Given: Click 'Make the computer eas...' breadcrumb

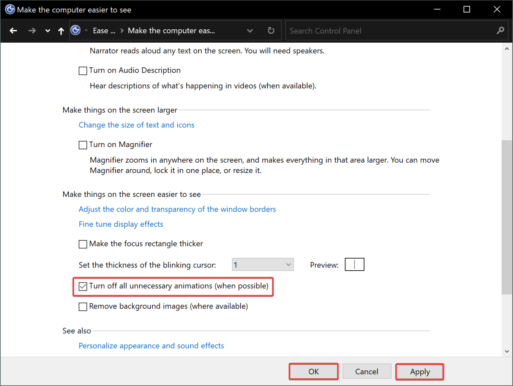Looking at the screenshot, I should tap(171, 31).
